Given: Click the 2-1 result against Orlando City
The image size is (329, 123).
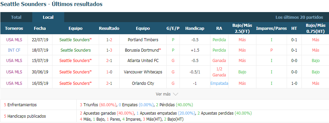Looking at the screenshot, I should tap(109, 83).
